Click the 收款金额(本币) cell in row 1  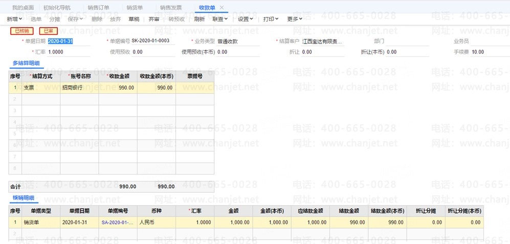[x=157, y=88]
